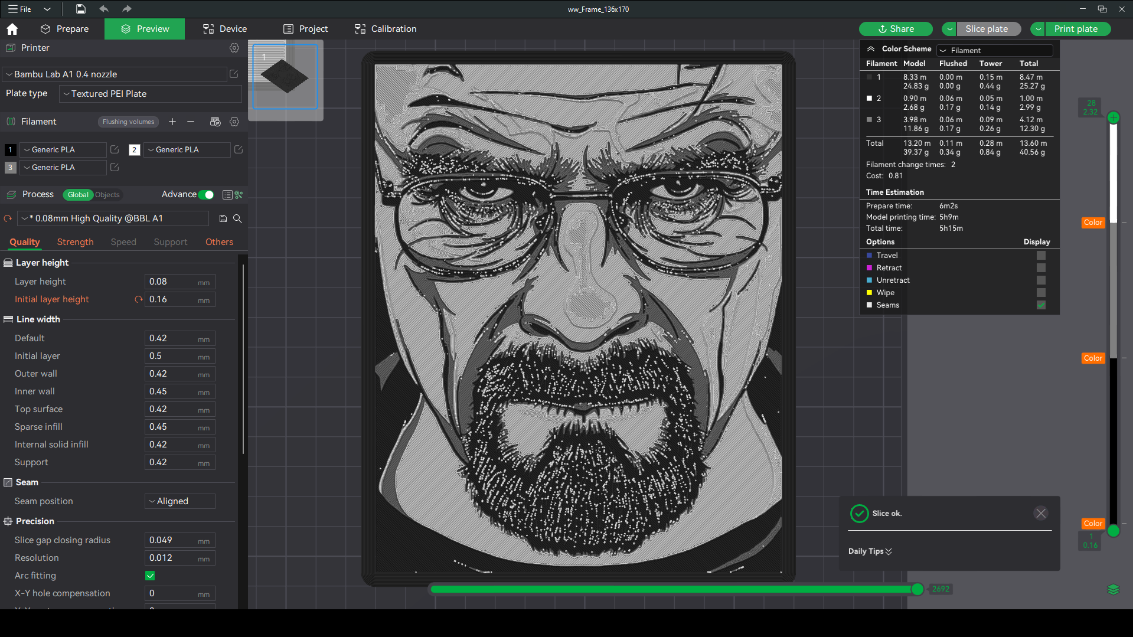
Task: Open Plate type dropdown
Action: coord(151,94)
